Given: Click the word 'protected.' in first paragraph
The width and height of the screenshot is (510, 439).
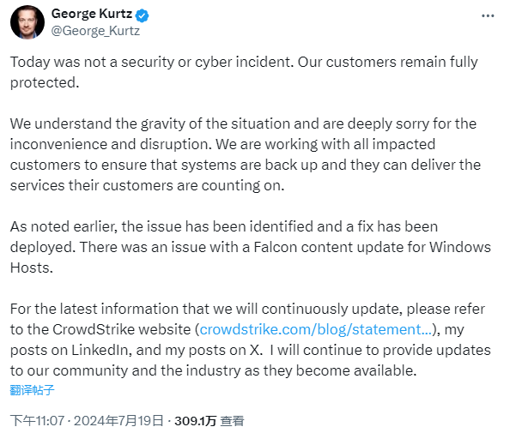Looking at the screenshot, I should pyautogui.click(x=45, y=83).
